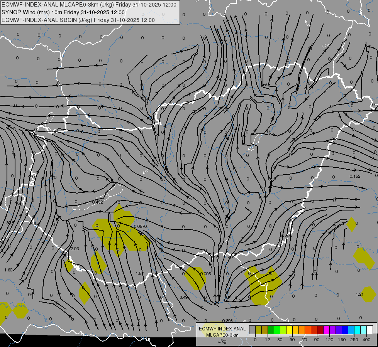
Task: Select the 0.398 value near the legend
Action: 227,321
